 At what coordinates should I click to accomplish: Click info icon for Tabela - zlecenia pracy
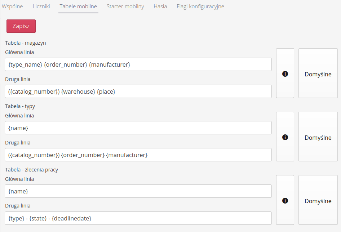285,200
